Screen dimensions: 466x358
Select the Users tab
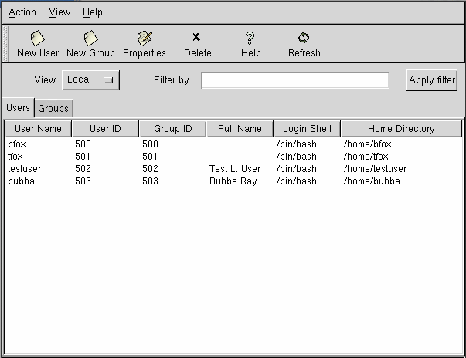(x=18, y=108)
